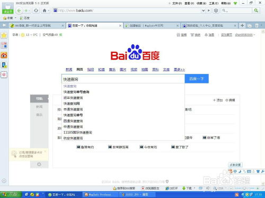Open the MapInfo Professional taskbar button
Screen dimensions: 265x198
pyautogui.click(x=100, y=195)
